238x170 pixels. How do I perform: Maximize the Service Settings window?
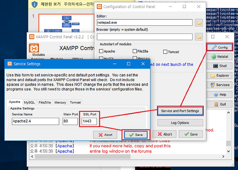[x=129, y=64]
